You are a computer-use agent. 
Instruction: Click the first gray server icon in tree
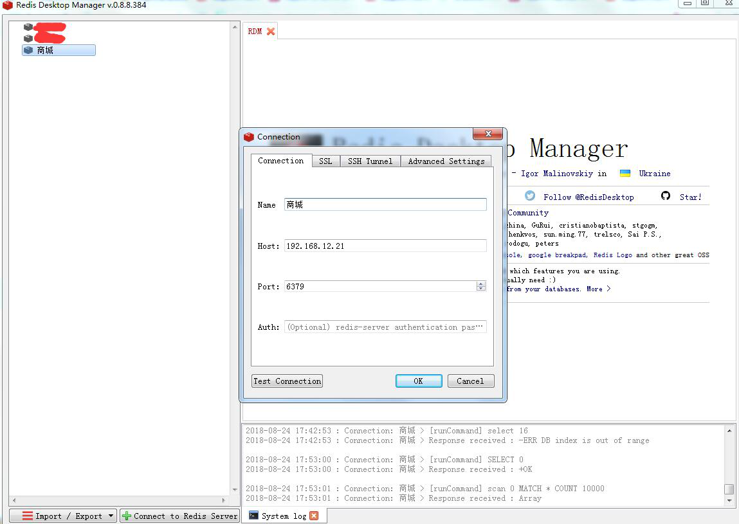pyautogui.click(x=28, y=28)
